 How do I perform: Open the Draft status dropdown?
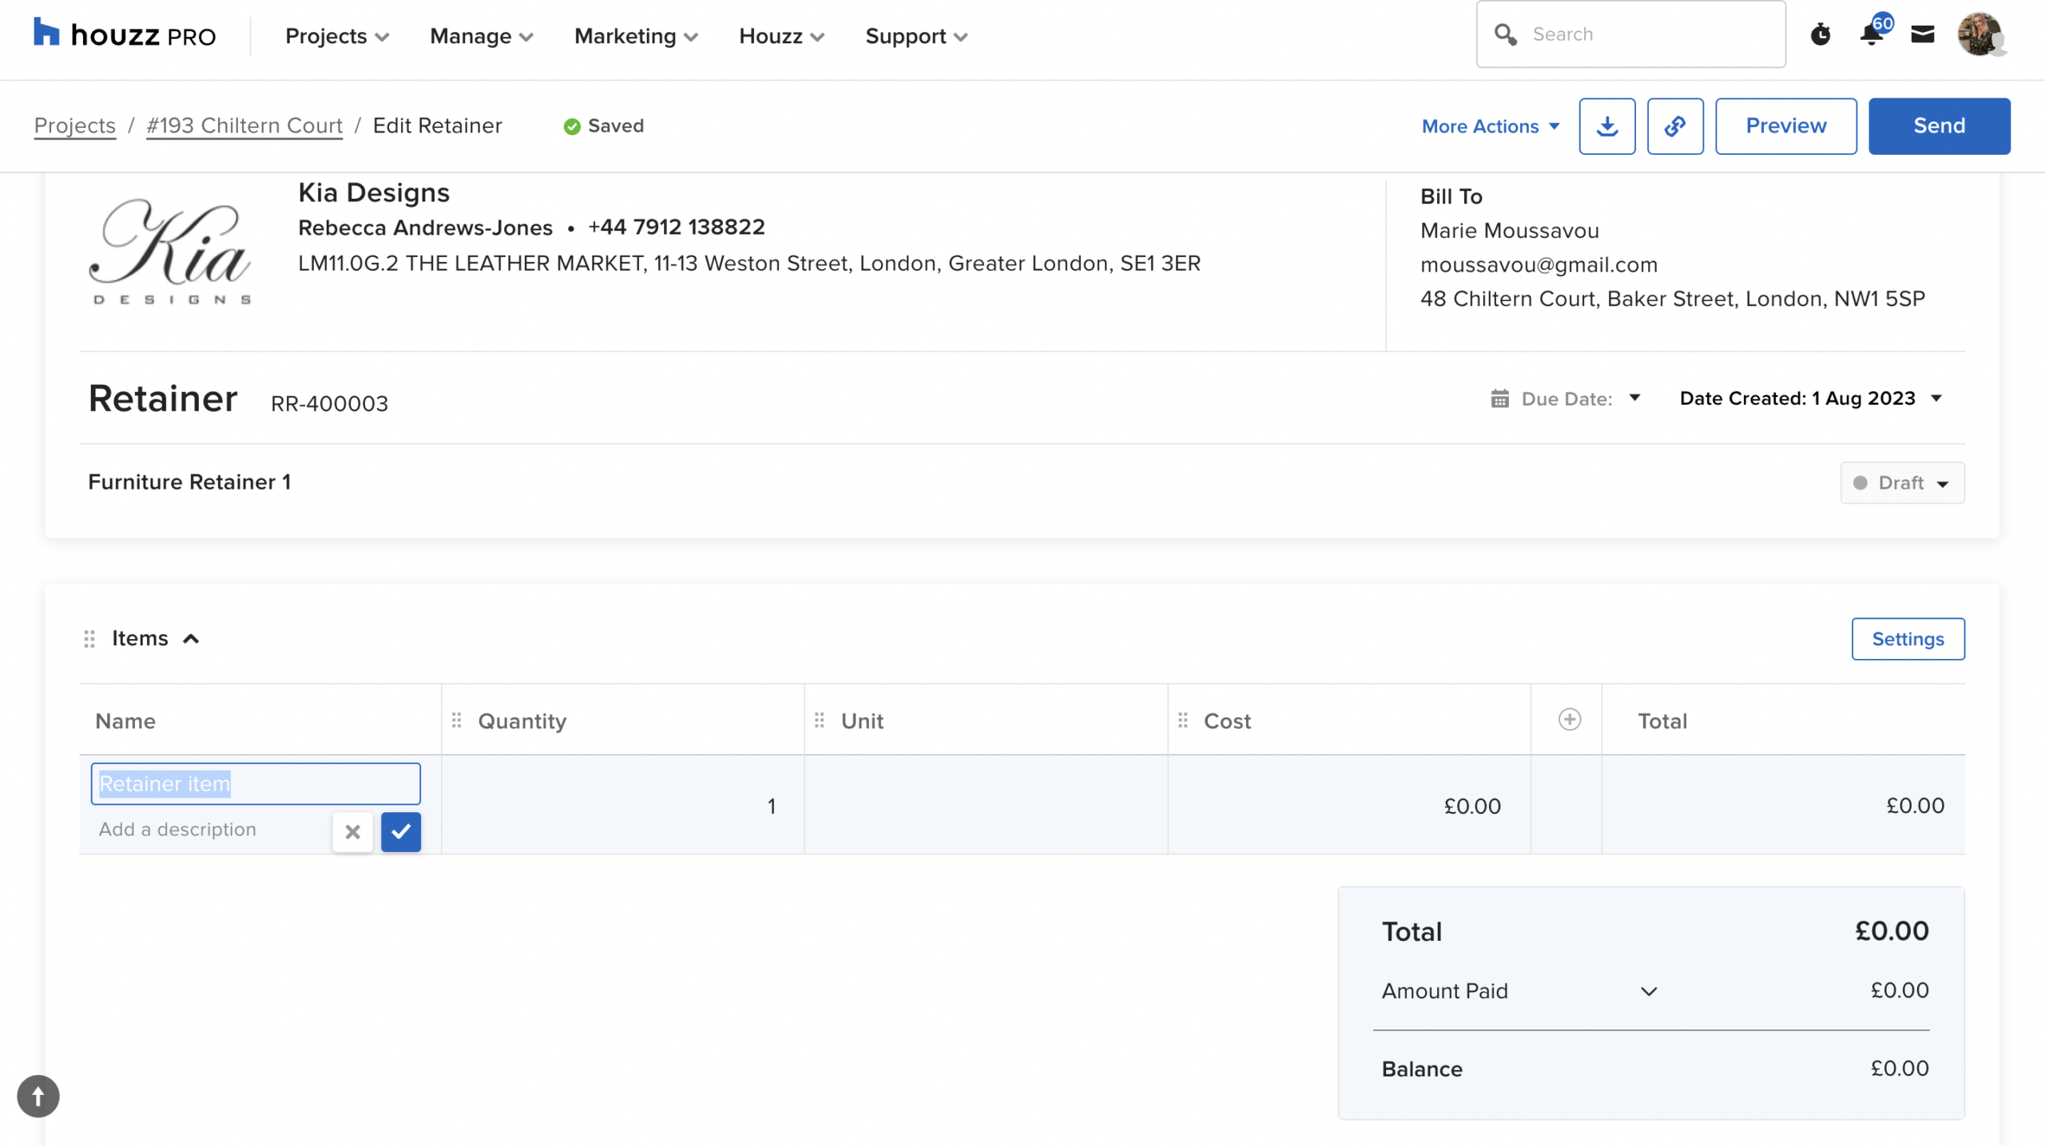click(x=1901, y=483)
